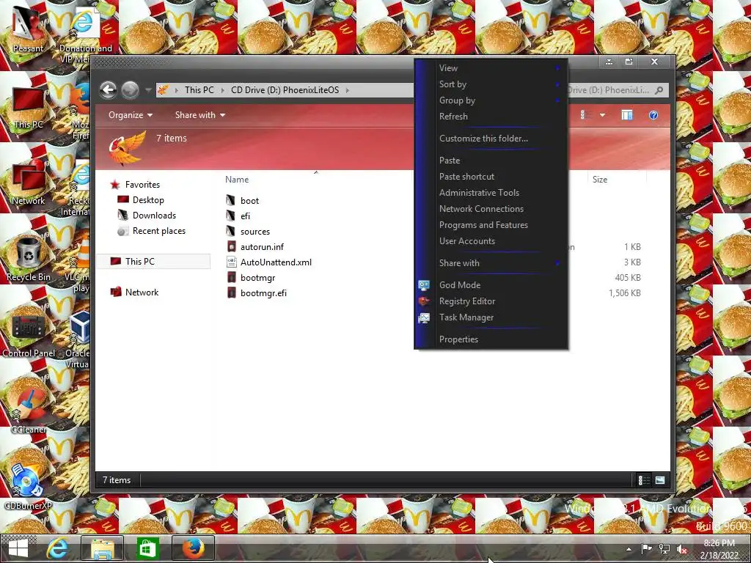This screenshot has width=751, height=563.
Task: Click the Forward navigation arrow
Action: pyautogui.click(x=130, y=89)
